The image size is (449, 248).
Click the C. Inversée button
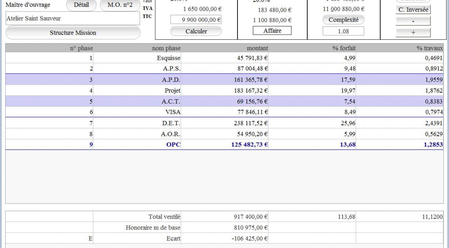pos(413,9)
